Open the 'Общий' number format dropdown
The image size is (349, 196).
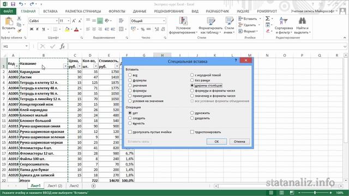164,21
